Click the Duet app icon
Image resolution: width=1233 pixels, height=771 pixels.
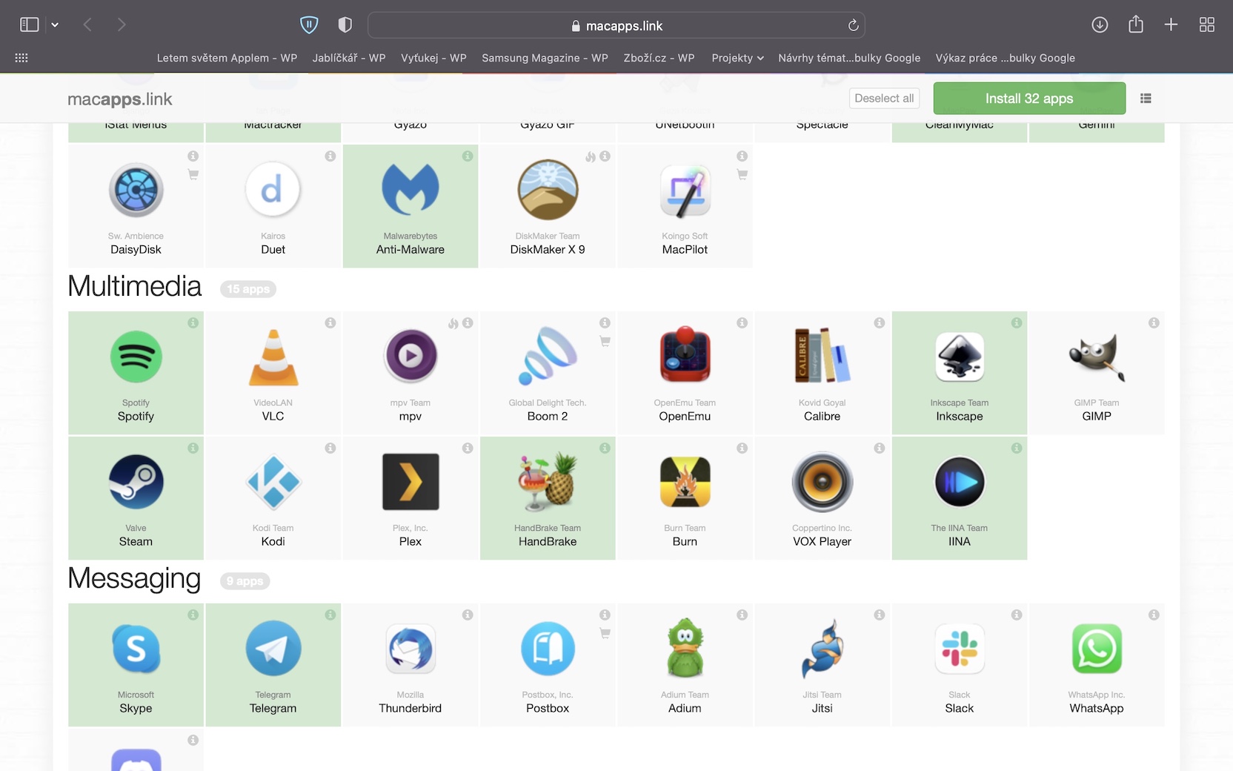pyautogui.click(x=273, y=190)
